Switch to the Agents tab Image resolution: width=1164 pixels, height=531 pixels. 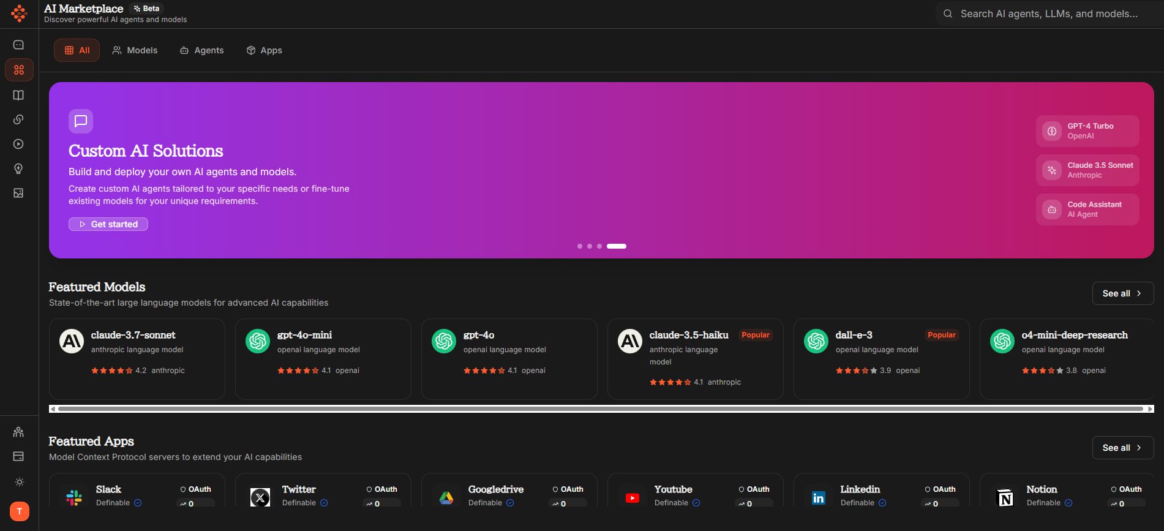[201, 50]
